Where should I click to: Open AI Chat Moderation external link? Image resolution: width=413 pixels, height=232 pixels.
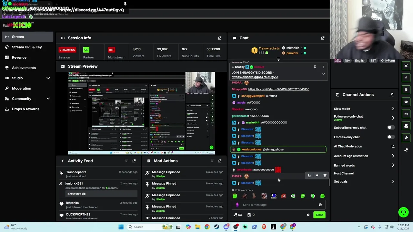coord(393,146)
